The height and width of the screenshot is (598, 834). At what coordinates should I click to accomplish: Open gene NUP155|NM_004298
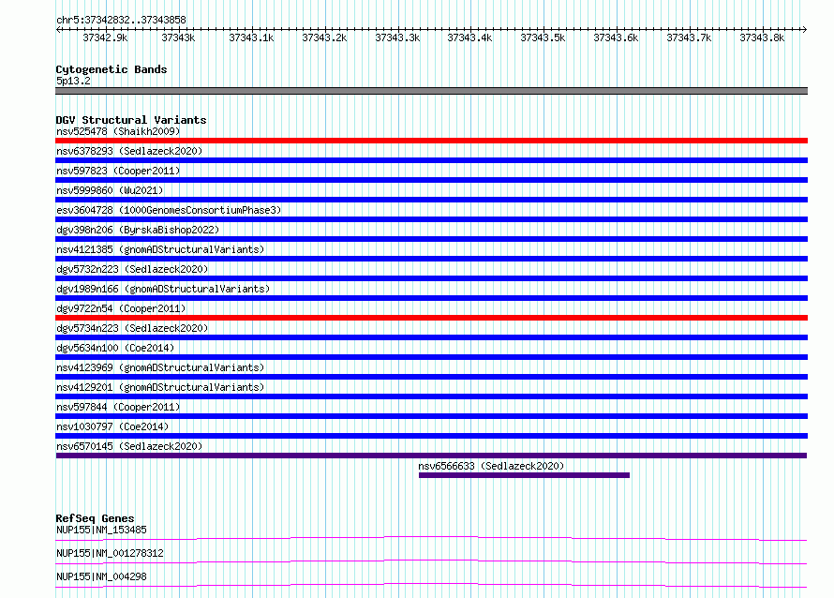click(101, 576)
